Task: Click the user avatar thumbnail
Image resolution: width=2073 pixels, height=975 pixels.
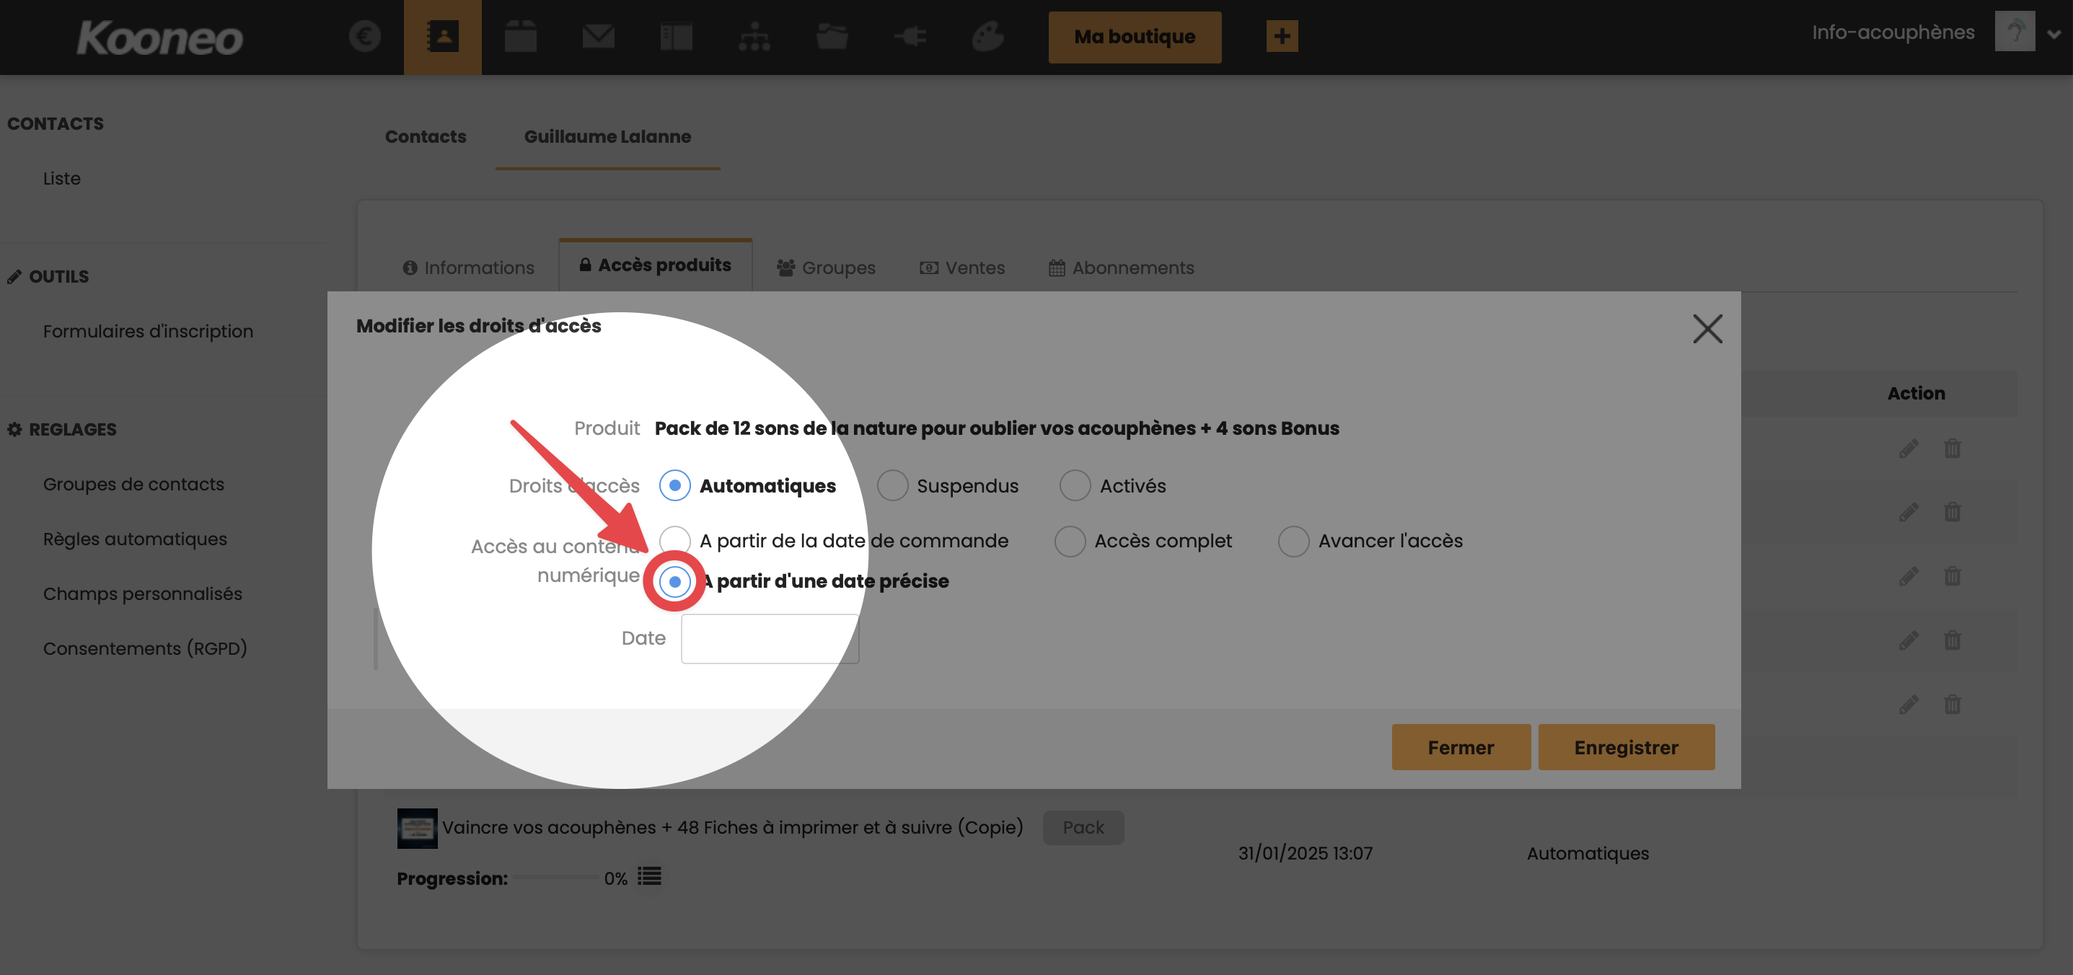Action: pyautogui.click(x=2015, y=32)
